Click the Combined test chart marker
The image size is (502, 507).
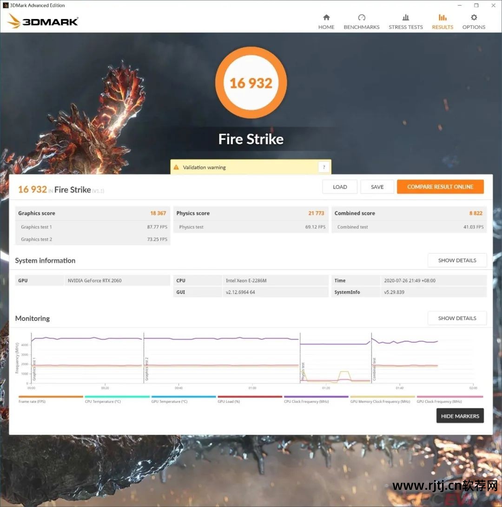[x=374, y=369]
